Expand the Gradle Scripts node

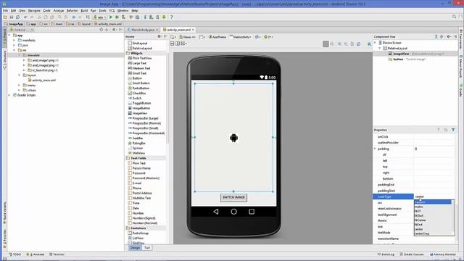point(9,95)
